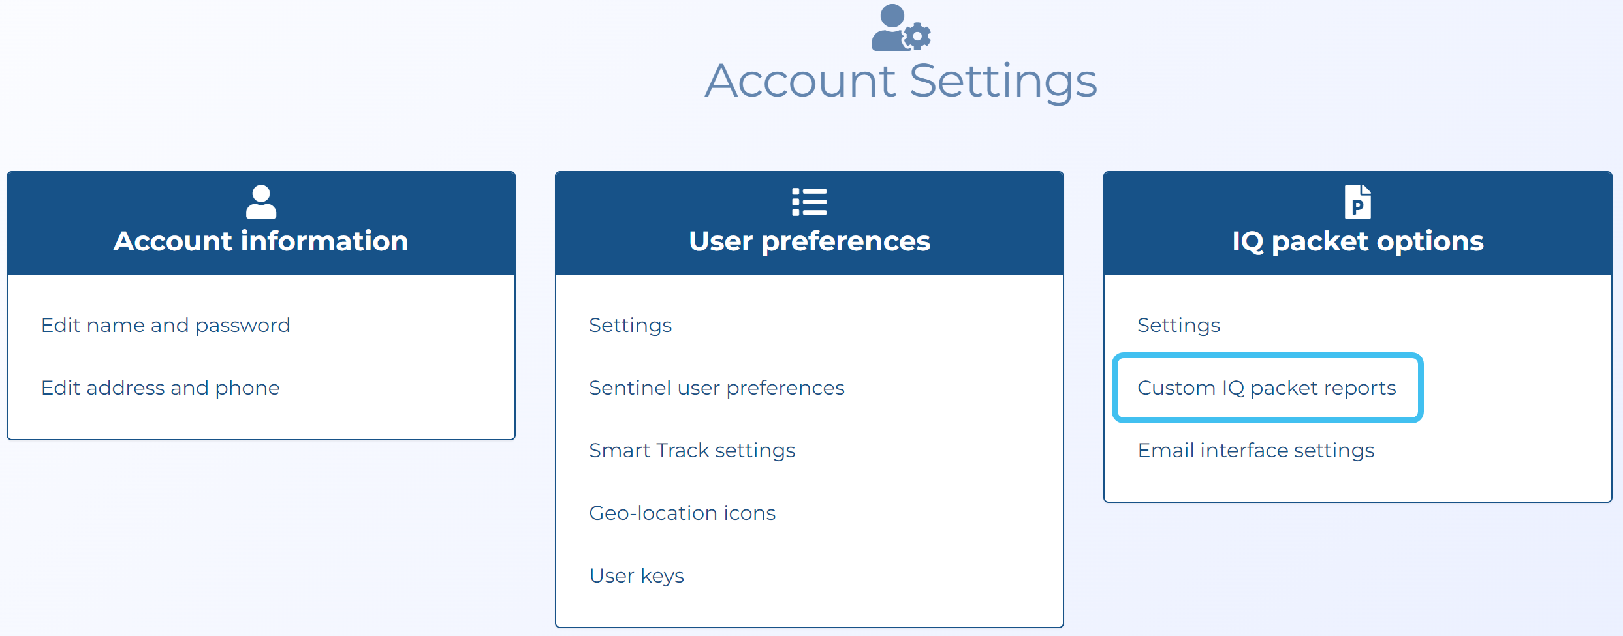Open Edit name and password

point(165,325)
